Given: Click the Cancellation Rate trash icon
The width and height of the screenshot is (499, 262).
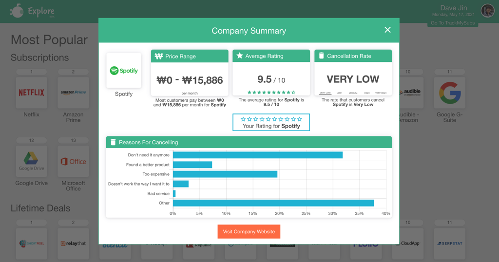Looking at the screenshot, I should pos(322,56).
